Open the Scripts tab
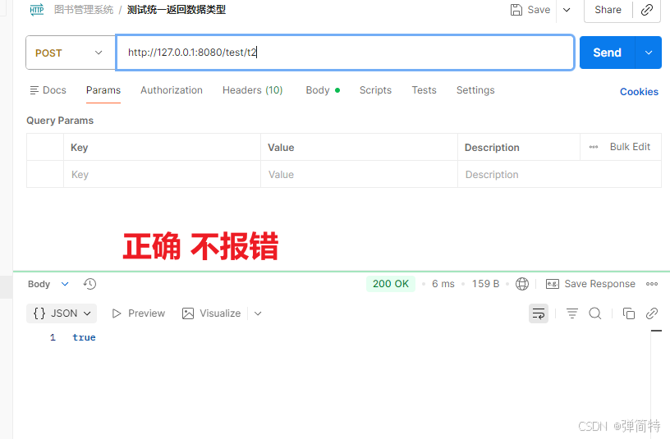This screenshot has width=670, height=439. click(375, 90)
